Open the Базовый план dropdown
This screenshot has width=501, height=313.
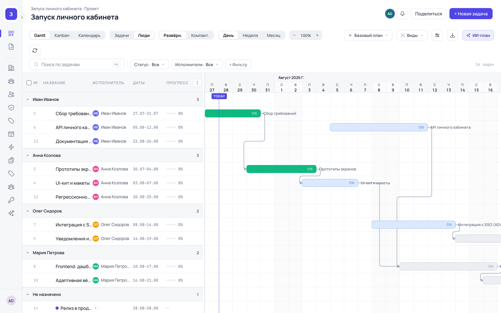[x=368, y=35]
